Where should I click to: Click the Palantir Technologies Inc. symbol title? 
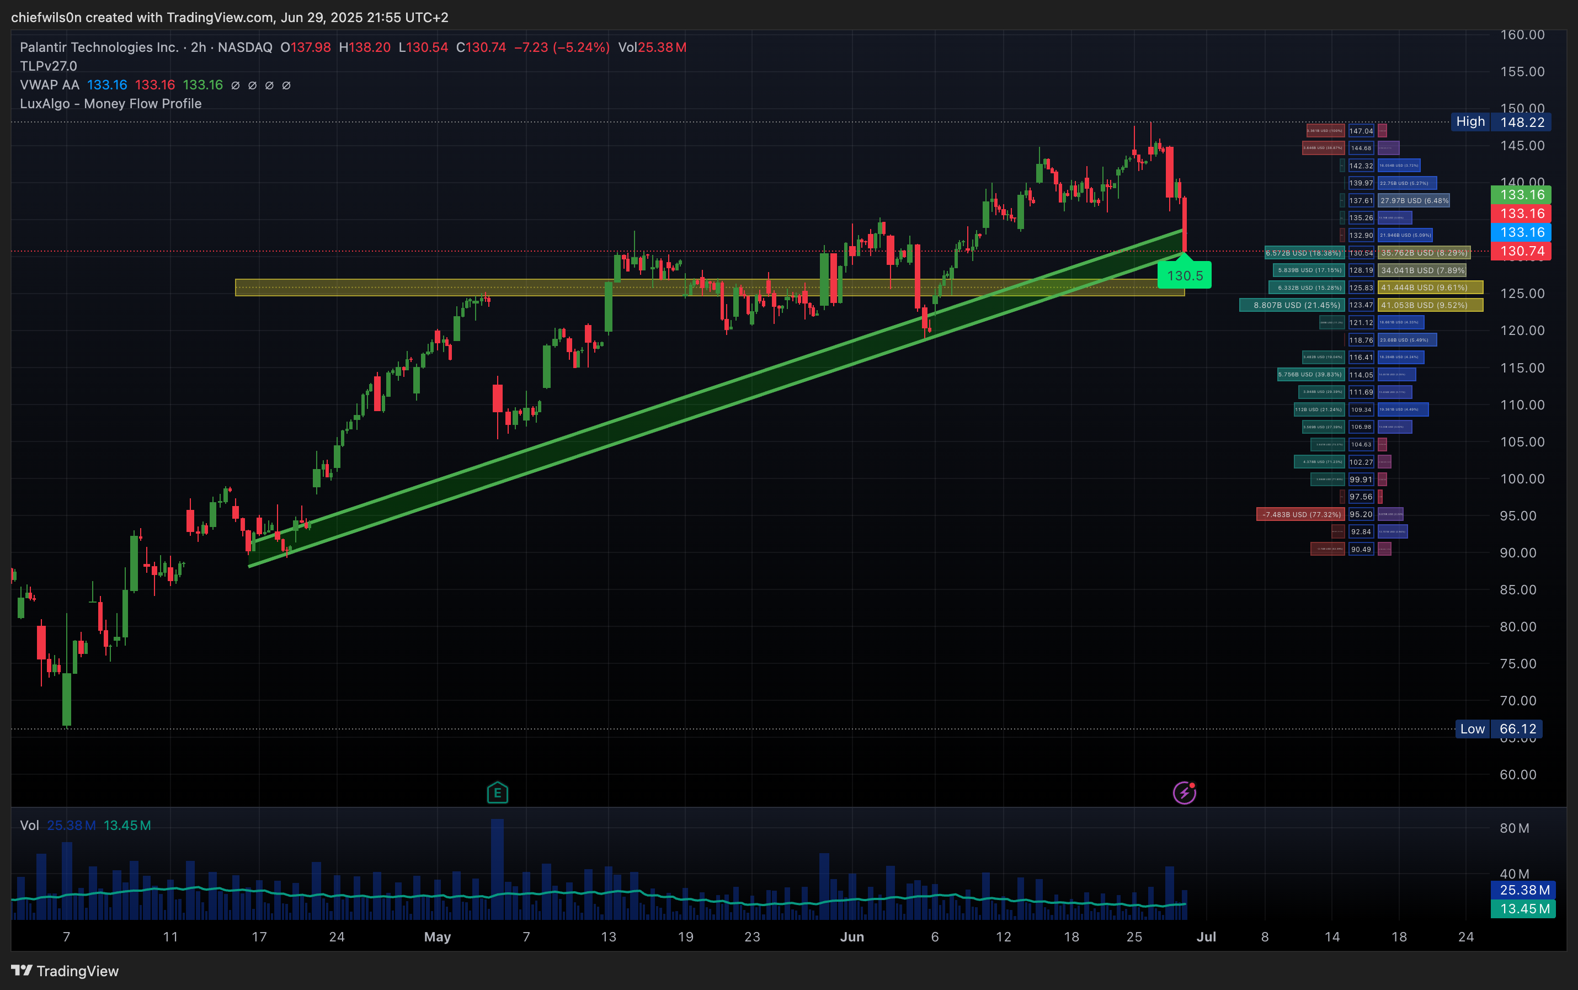99,47
